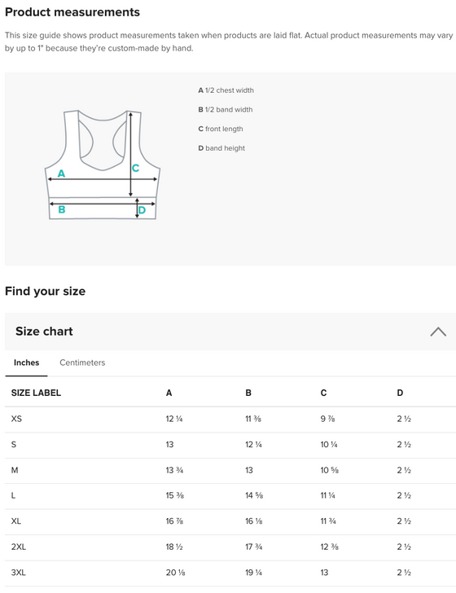The height and width of the screenshot is (593, 456).
Task: Click the Size chart header
Action: pos(230,332)
